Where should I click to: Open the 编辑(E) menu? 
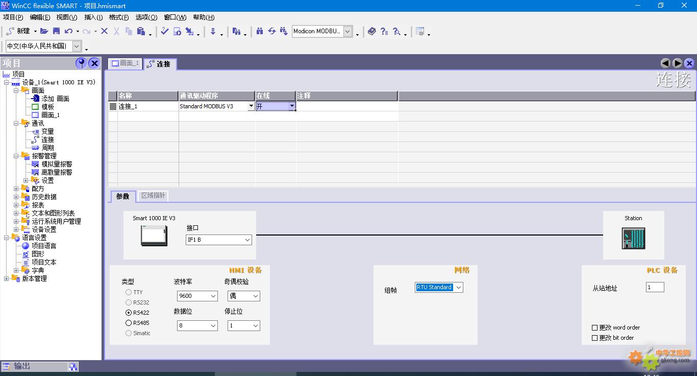[x=40, y=17]
